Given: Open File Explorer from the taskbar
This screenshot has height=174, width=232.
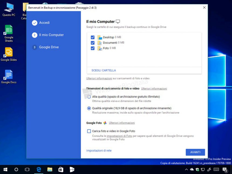Looking at the screenshot, I should point(50,169).
